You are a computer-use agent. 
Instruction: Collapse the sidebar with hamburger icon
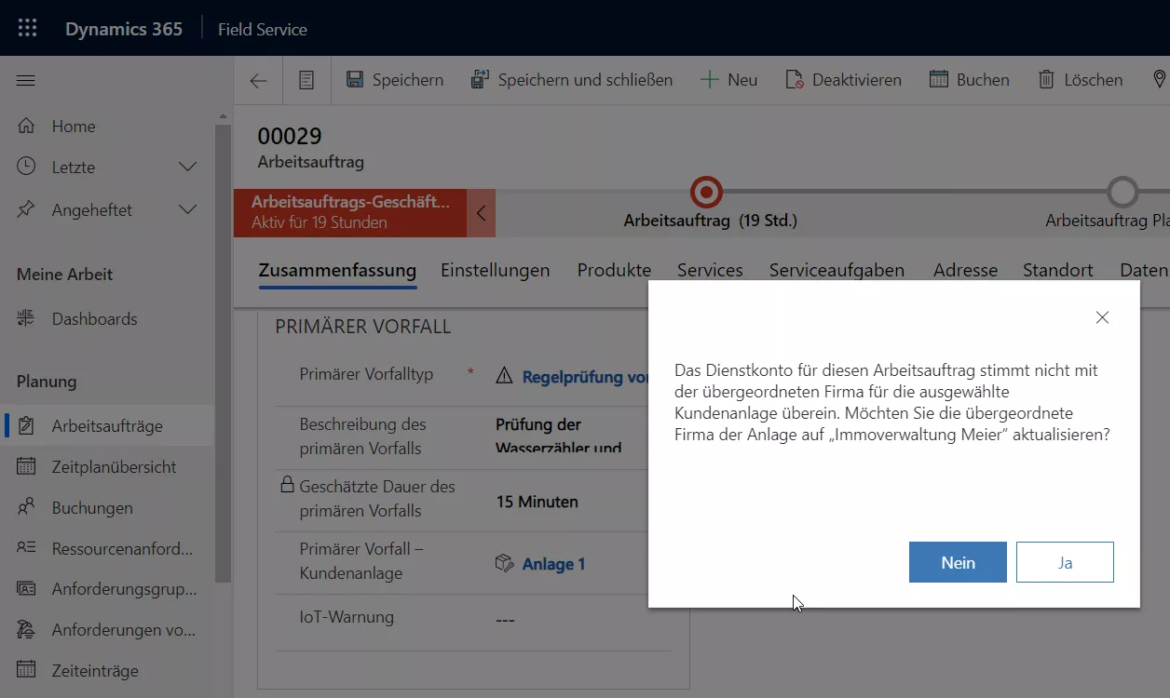click(26, 81)
